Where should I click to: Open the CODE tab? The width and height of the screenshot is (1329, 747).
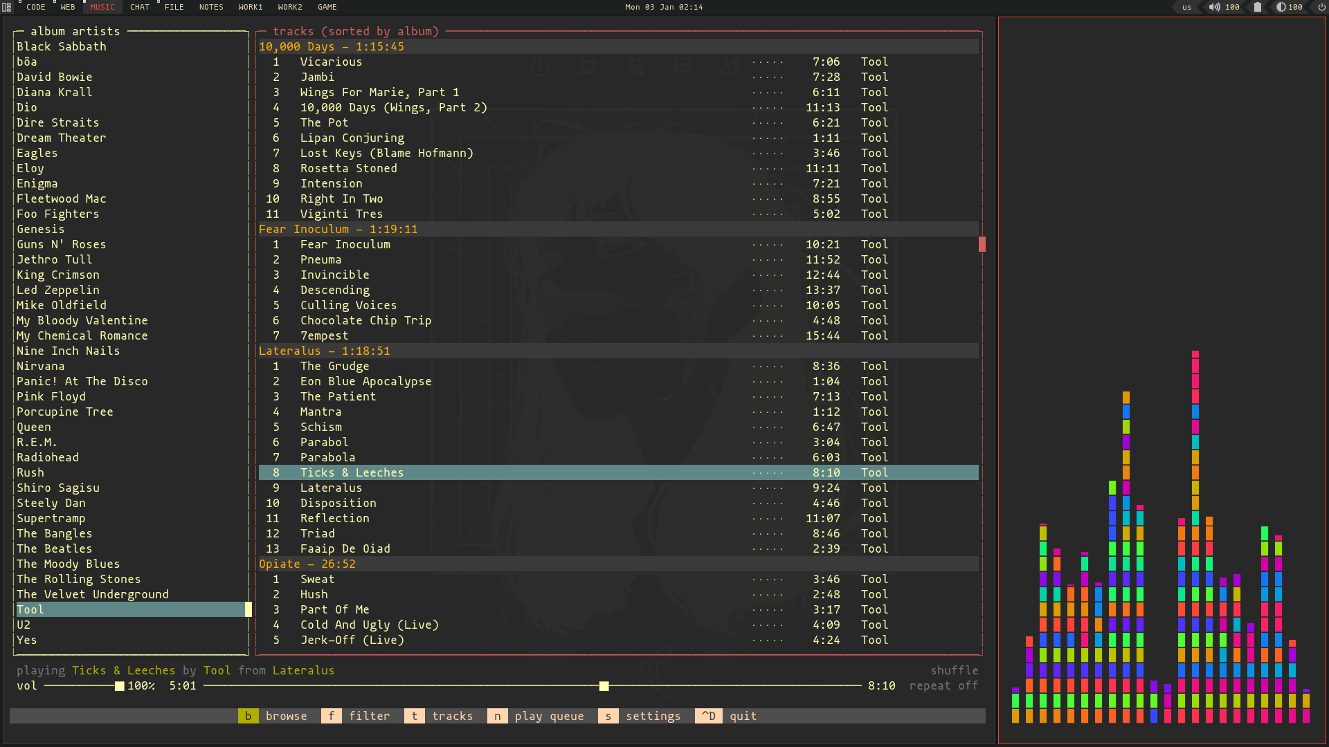point(35,8)
